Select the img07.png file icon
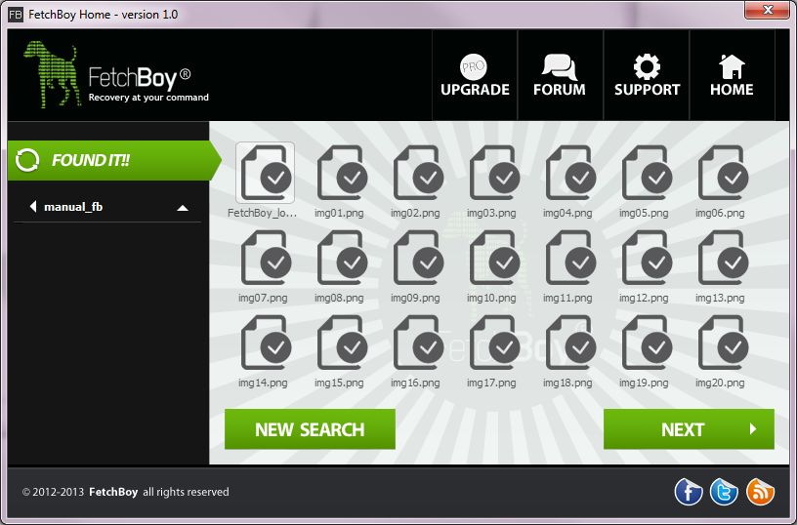 pyautogui.click(x=266, y=258)
